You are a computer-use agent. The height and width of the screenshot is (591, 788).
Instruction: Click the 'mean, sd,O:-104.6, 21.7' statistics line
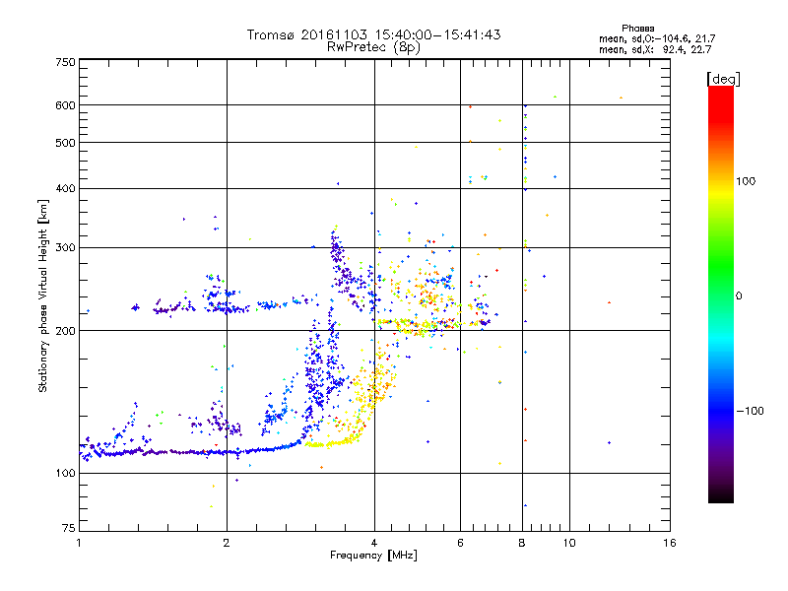click(657, 39)
